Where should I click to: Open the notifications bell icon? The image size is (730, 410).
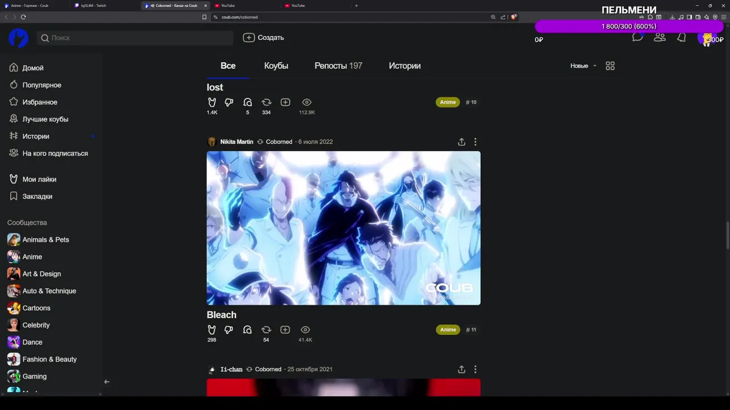[x=682, y=38]
